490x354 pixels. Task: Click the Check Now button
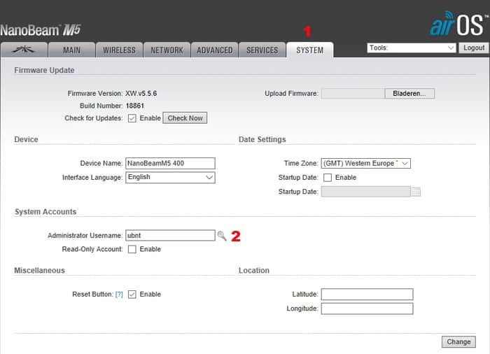[185, 118]
